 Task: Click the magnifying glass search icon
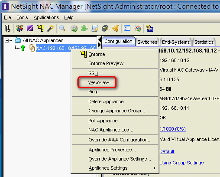pos(62,28)
